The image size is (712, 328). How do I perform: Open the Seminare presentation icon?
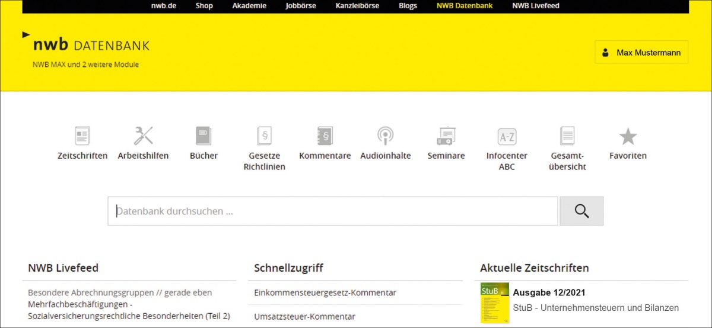[x=446, y=136]
